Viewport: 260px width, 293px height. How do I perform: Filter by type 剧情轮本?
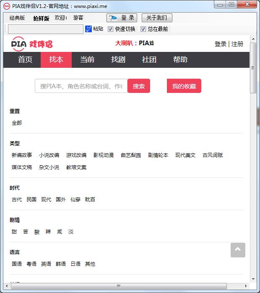point(158,155)
